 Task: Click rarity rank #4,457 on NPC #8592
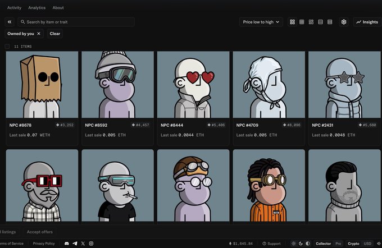[x=140, y=125]
